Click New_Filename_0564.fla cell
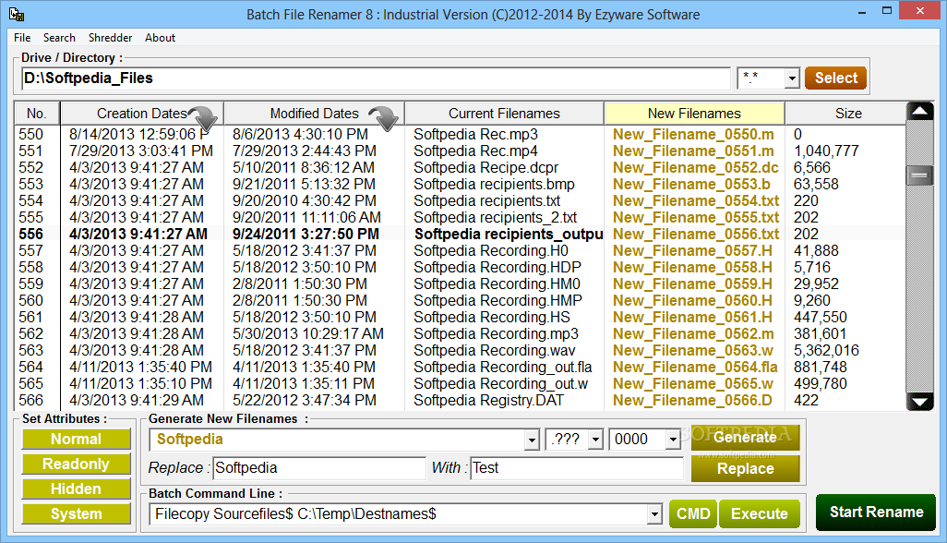 click(x=695, y=367)
